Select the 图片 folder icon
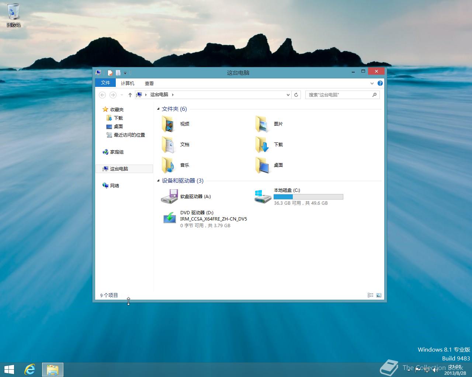 pyautogui.click(x=262, y=124)
